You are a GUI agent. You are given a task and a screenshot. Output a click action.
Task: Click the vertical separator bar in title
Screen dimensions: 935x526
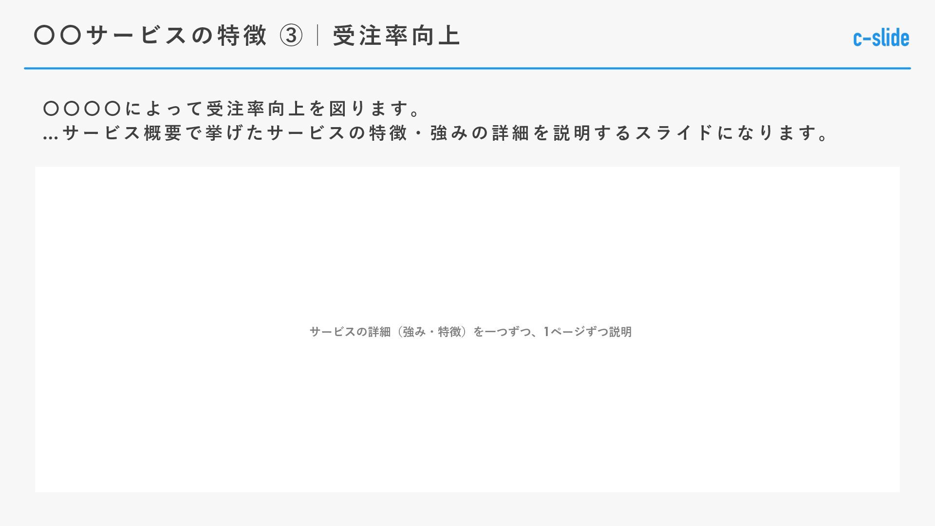318,36
